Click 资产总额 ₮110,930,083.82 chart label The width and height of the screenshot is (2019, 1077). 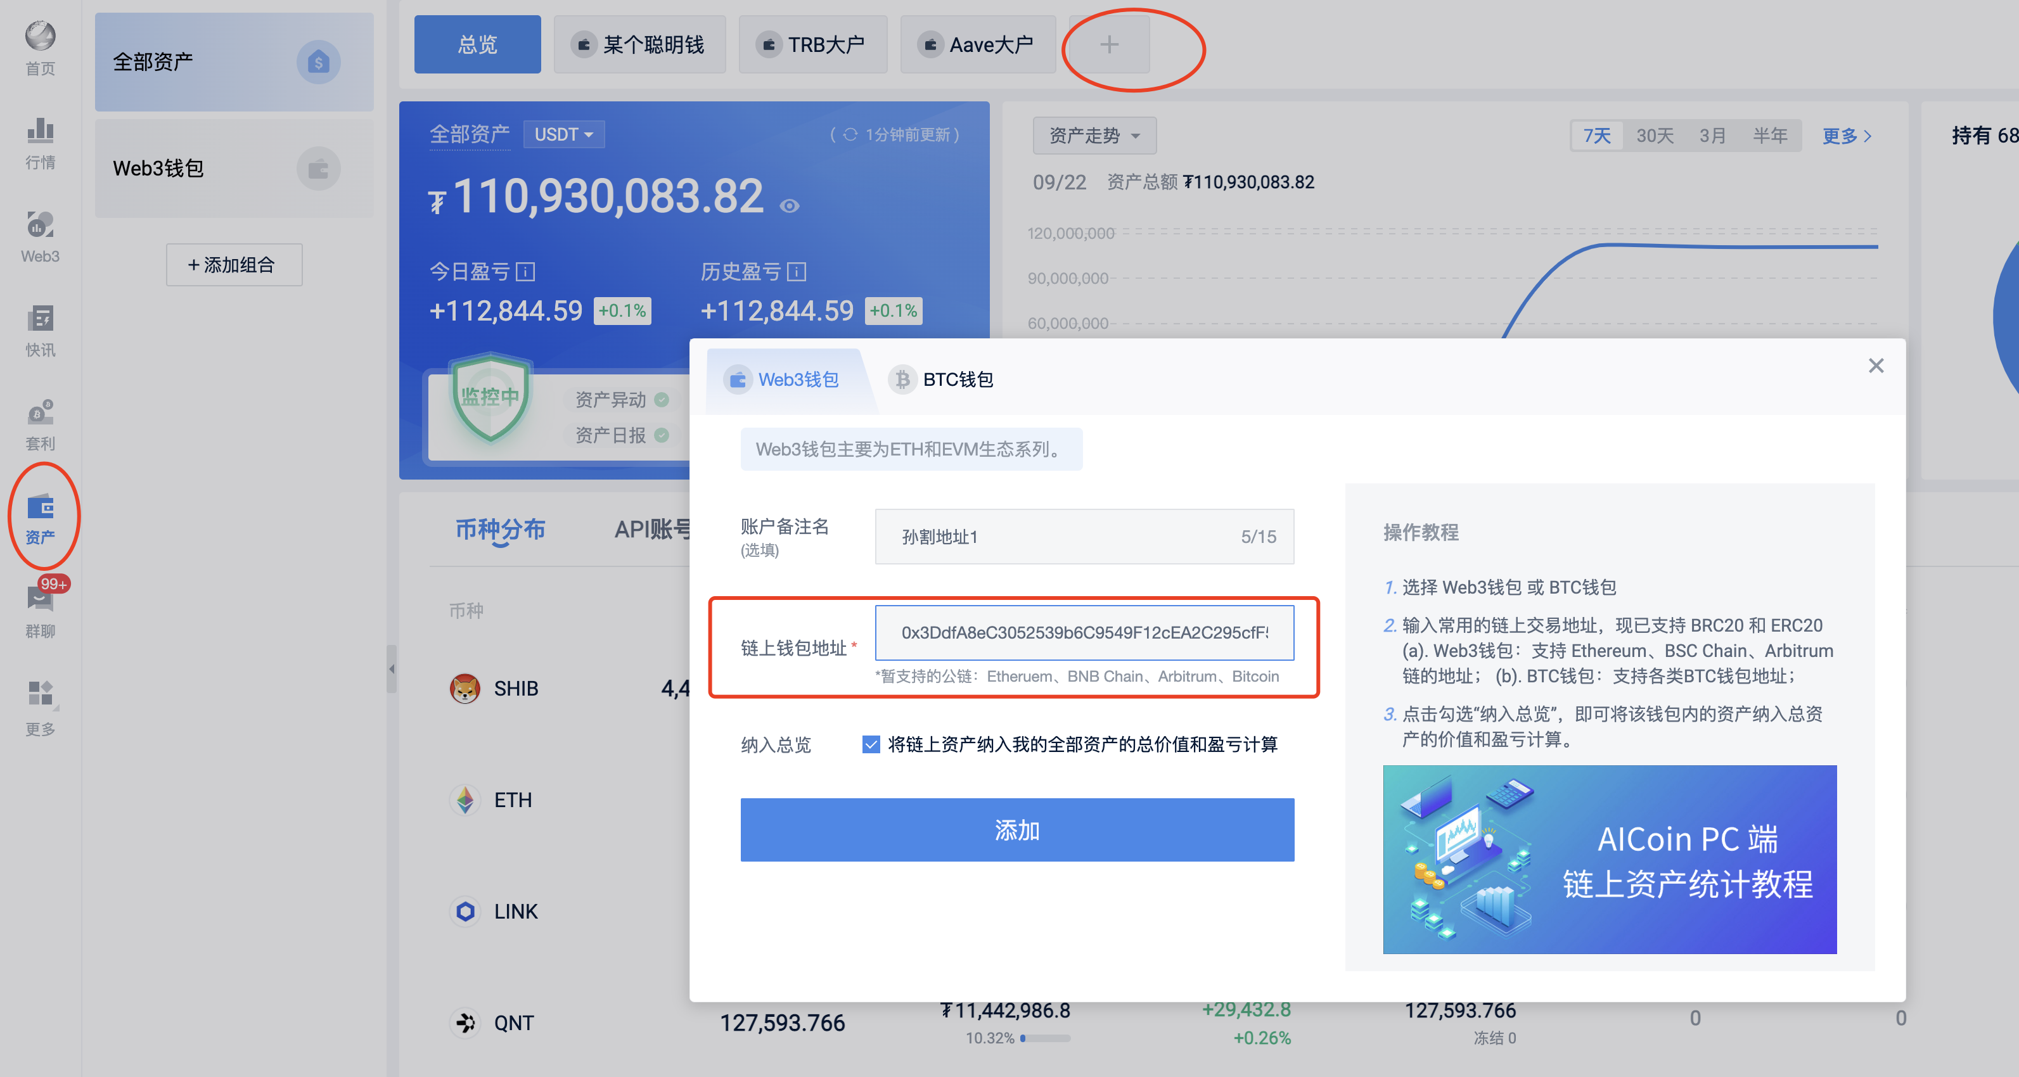click(1210, 182)
